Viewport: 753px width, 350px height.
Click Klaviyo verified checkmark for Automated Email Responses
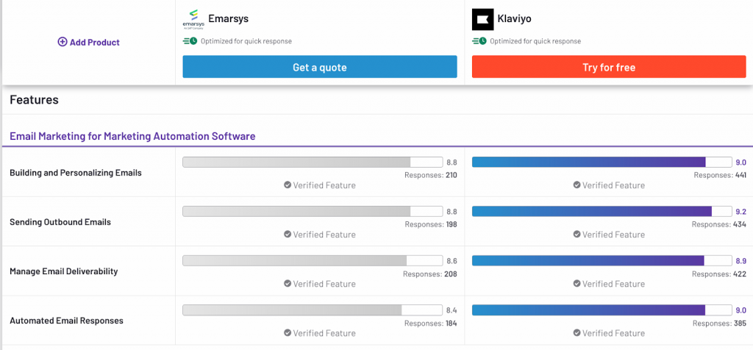(x=577, y=333)
